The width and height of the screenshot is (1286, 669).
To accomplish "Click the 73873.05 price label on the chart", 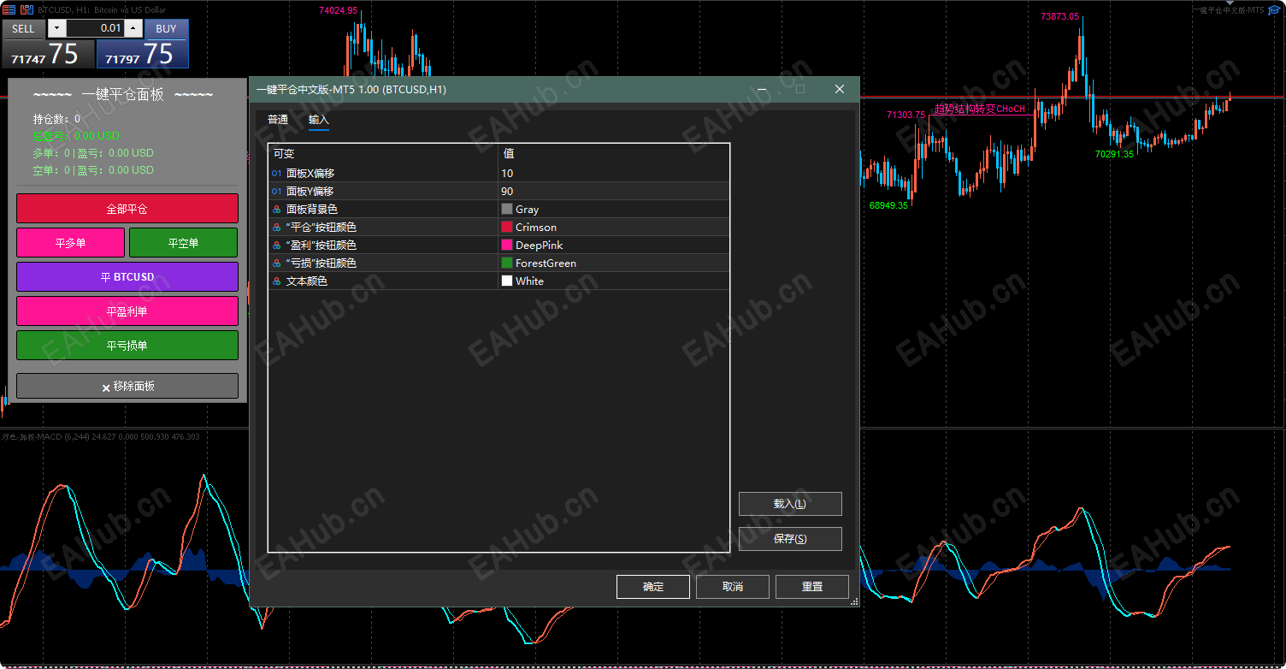I will click(x=1059, y=16).
